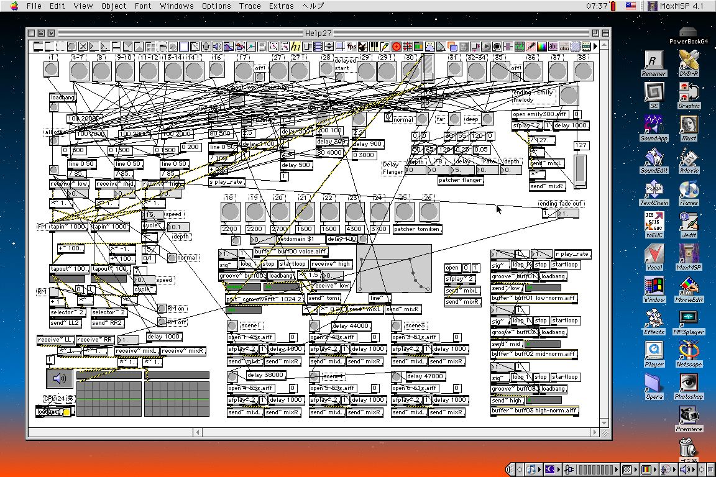This screenshot has height=477, width=716.
Task: Toggle the RM switch box
Action: (54, 292)
